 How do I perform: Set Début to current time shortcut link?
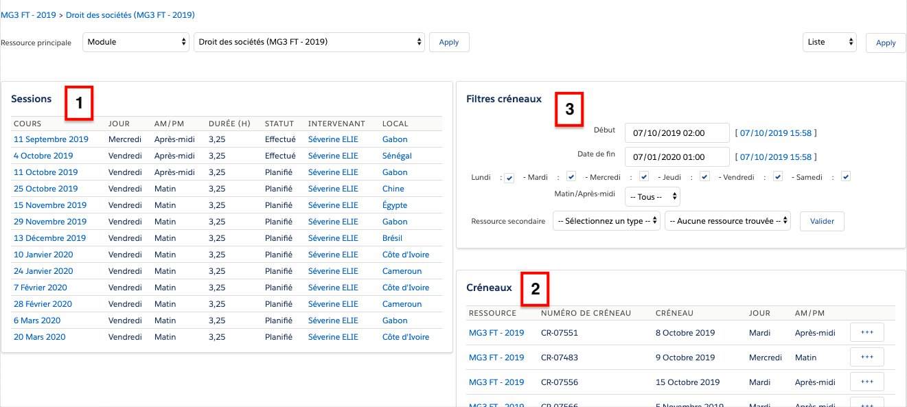[775, 133]
